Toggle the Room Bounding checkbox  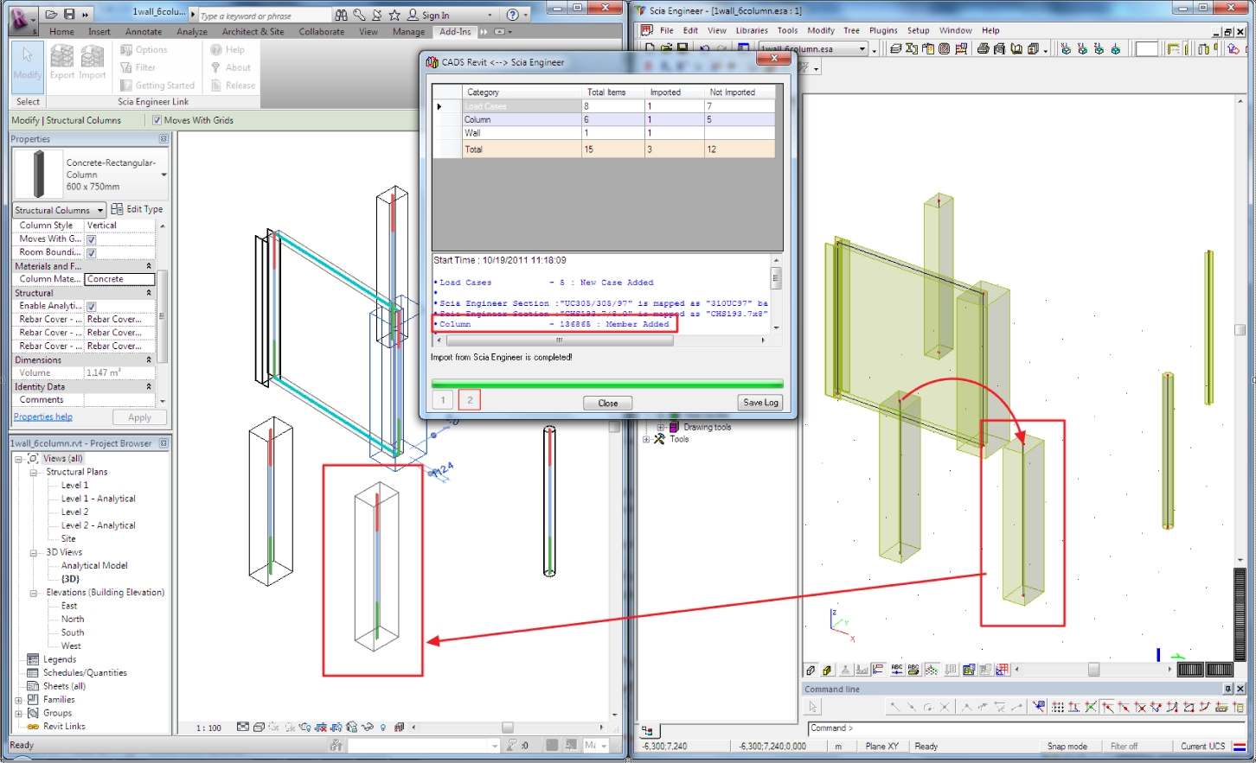pos(91,251)
